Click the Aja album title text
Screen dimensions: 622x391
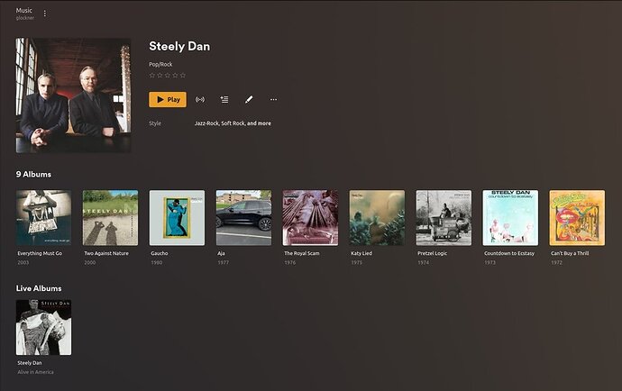point(221,253)
